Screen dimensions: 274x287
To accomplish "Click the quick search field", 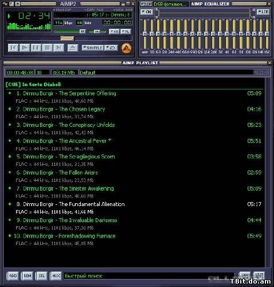I will 149,276.
